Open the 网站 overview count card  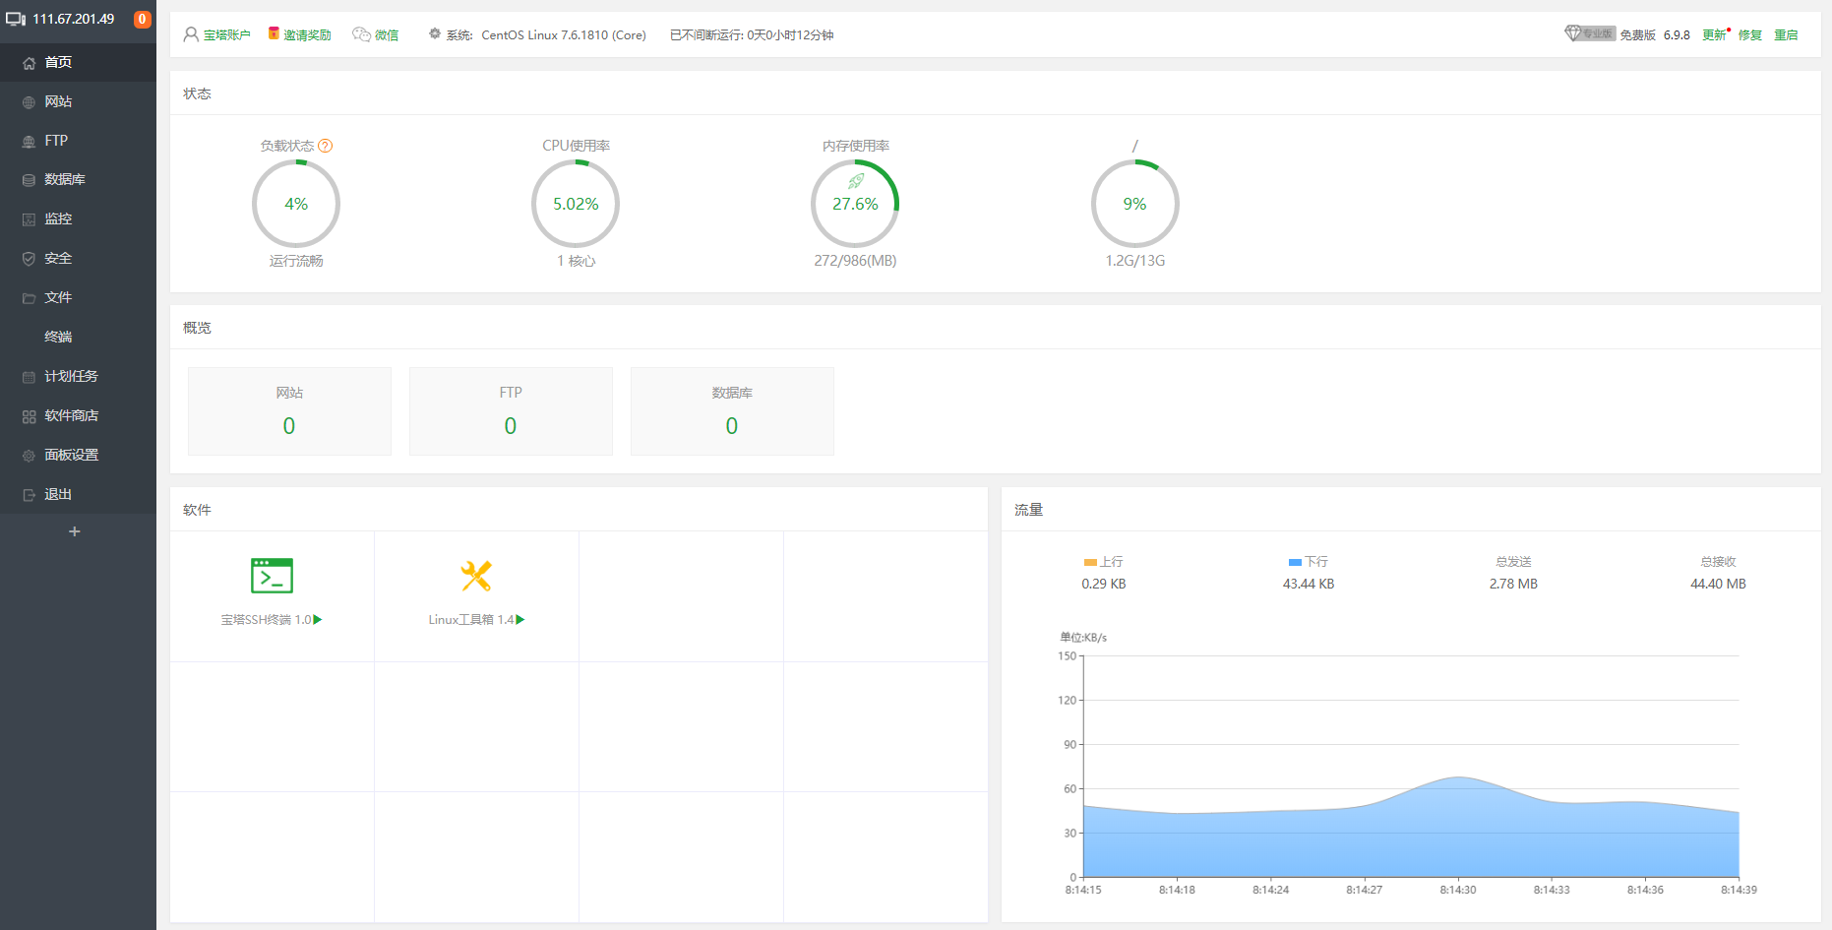[289, 411]
